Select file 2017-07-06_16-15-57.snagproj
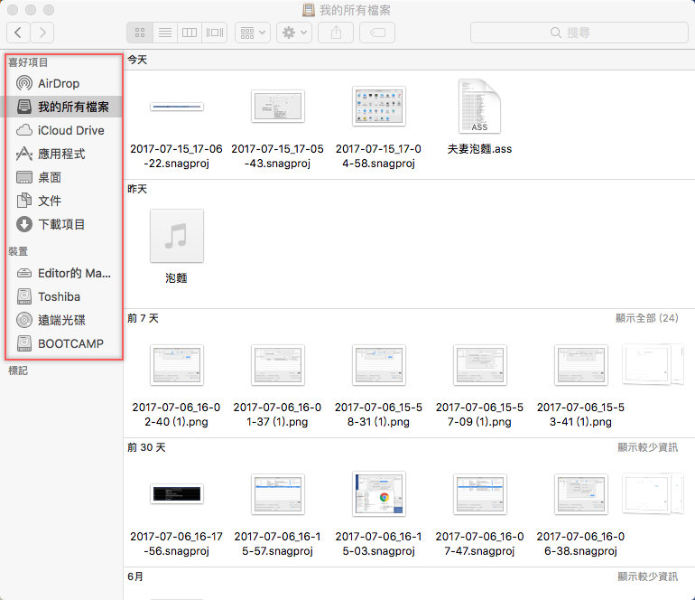This screenshot has height=600, width=695. (277, 515)
